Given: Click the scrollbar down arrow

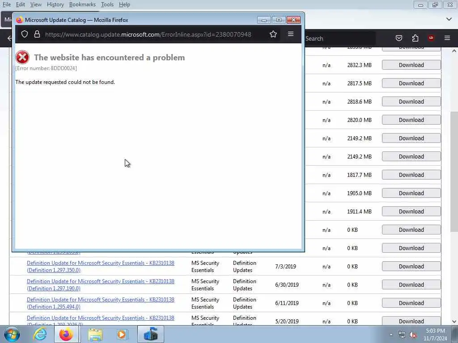Looking at the screenshot, I should click(x=454, y=322).
